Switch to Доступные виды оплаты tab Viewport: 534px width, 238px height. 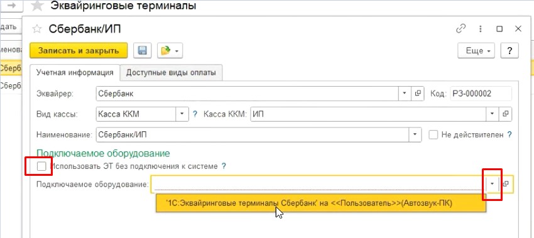pos(171,72)
